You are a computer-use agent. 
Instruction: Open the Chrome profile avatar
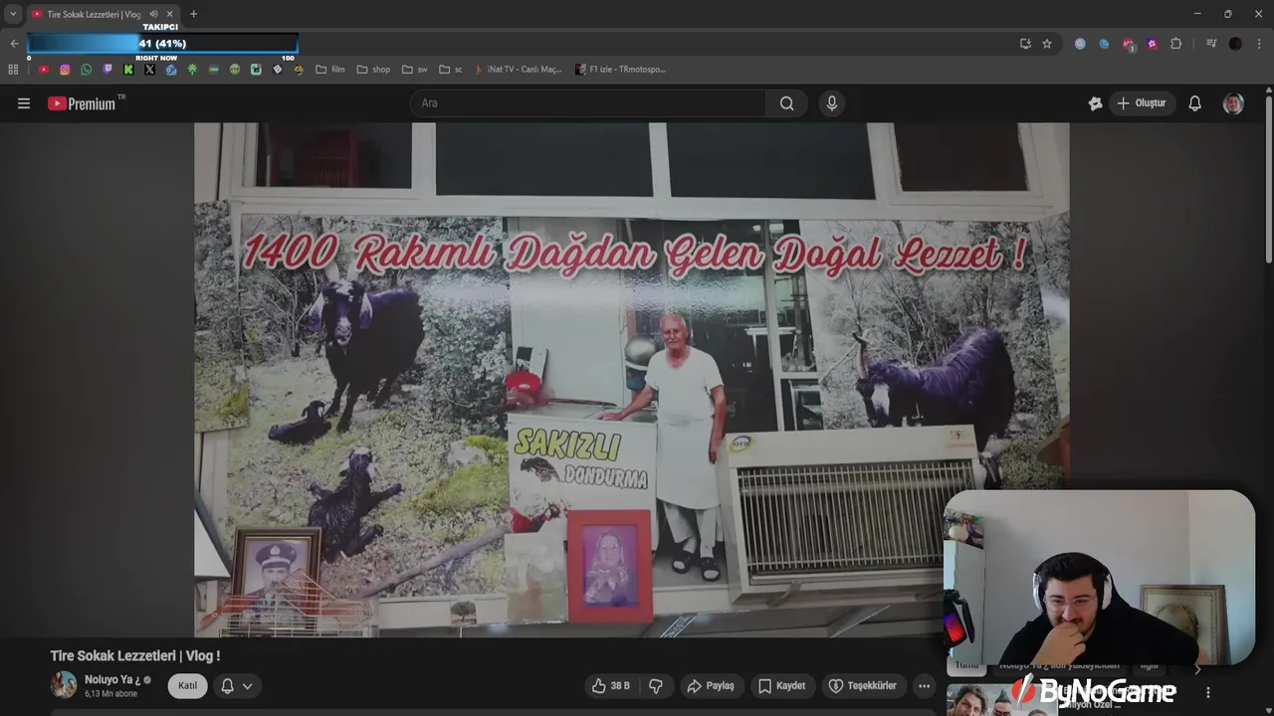coord(1235,44)
